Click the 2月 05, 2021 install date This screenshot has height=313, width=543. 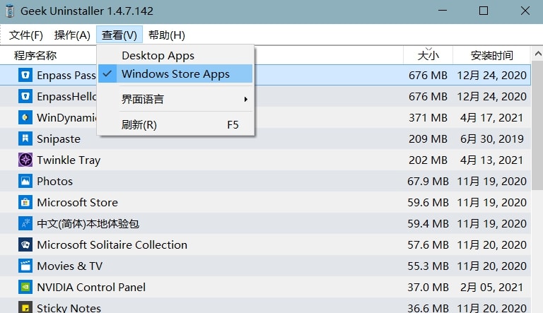[x=491, y=287]
